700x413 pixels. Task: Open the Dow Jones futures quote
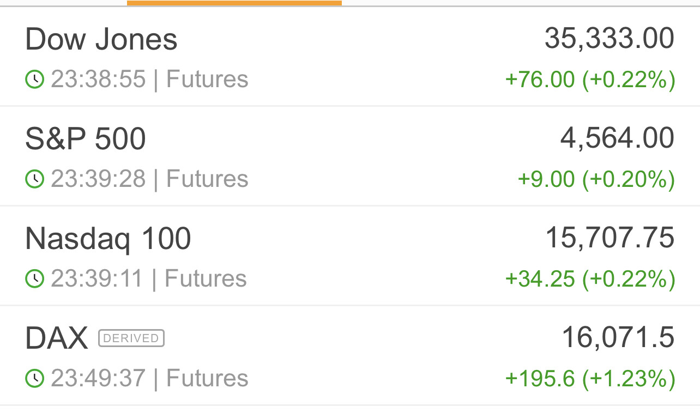coord(101,40)
